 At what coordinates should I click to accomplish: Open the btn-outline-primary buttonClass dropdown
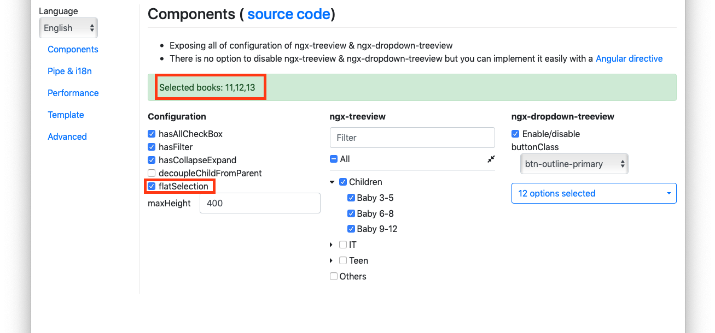pyautogui.click(x=574, y=164)
